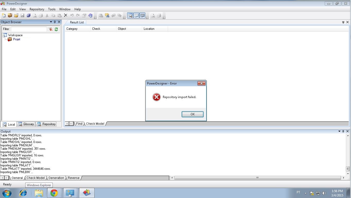Click the Cut scissors icon
Viewport: 351px width, 198px height.
pyautogui.click(x=47, y=15)
